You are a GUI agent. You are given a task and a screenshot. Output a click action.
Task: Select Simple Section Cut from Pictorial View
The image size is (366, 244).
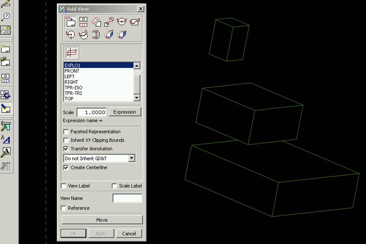pyautogui.click(x=109, y=35)
